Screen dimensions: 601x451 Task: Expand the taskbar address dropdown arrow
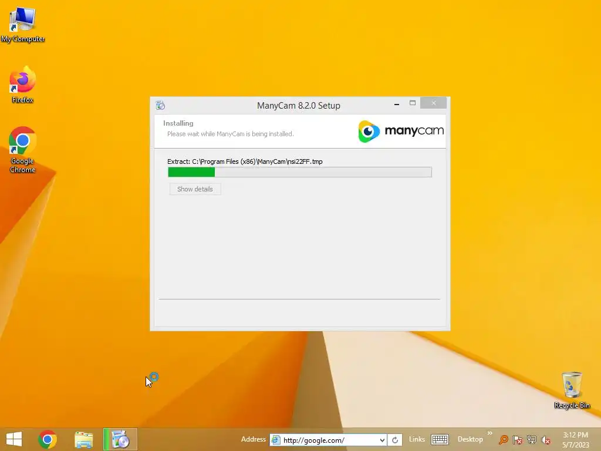pyautogui.click(x=382, y=440)
